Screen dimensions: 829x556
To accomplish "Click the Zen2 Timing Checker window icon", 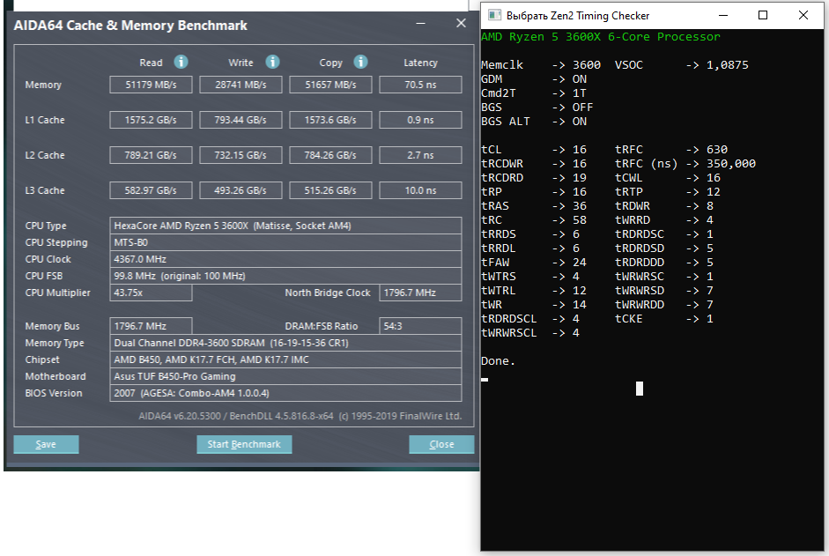I will point(494,15).
